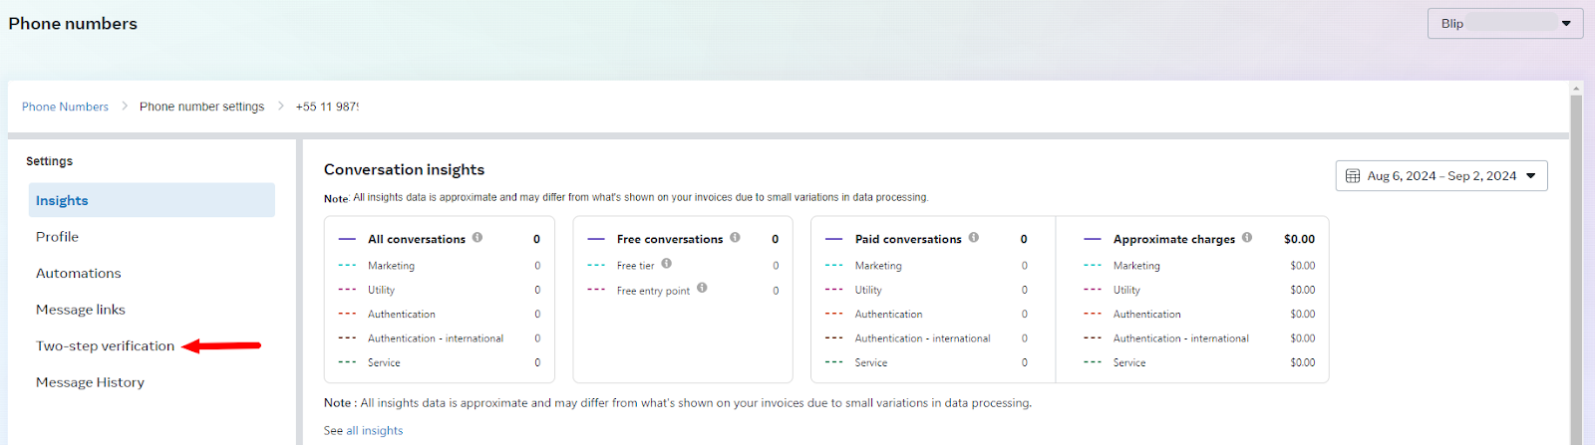Click the calendar icon in date picker
The height and width of the screenshot is (445, 1595).
1353,176
